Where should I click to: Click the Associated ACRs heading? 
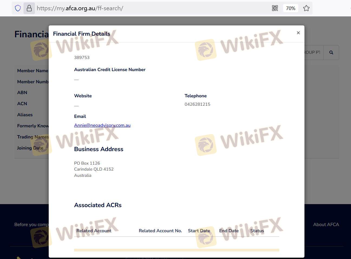pyautogui.click(x=98, y=205)
